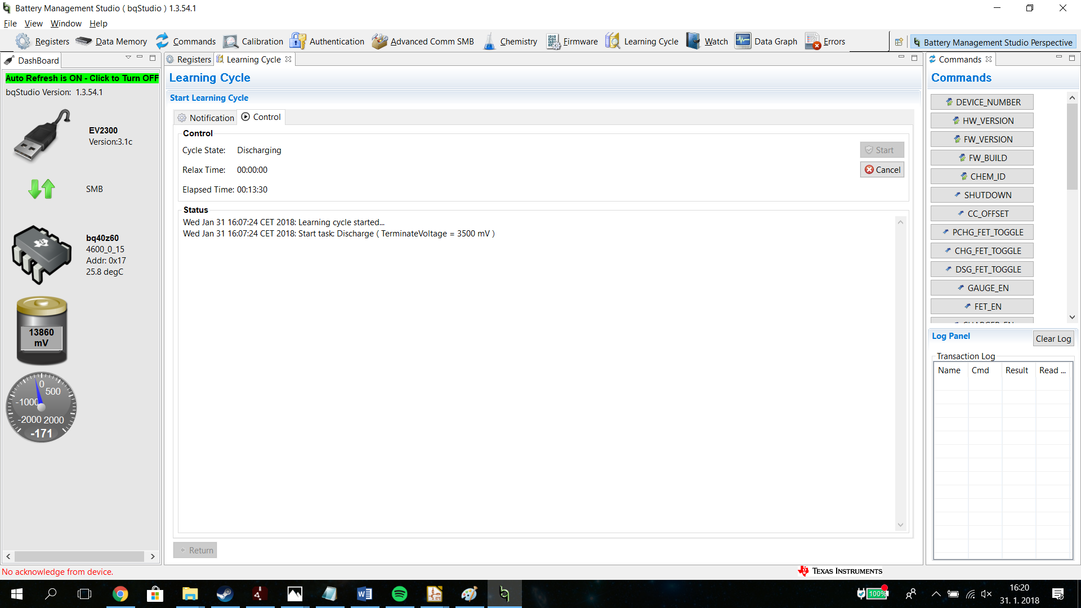Click dashboard horizontal scroll left arrow
This screenshot has width=1081, height=608.
[x=8, y=556]
